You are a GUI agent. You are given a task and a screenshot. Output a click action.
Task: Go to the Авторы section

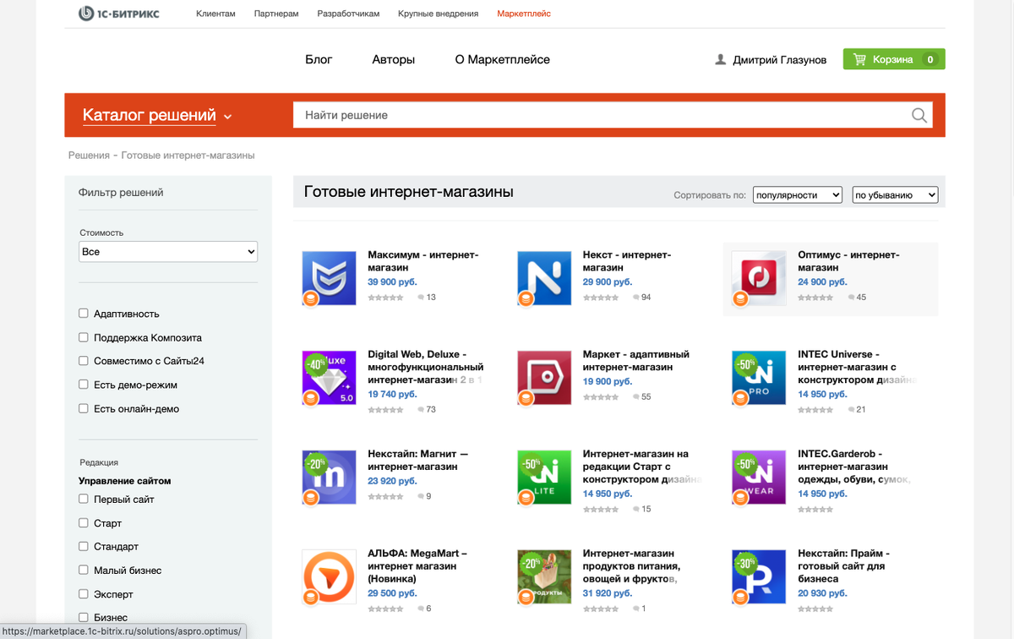coord(393,60)
